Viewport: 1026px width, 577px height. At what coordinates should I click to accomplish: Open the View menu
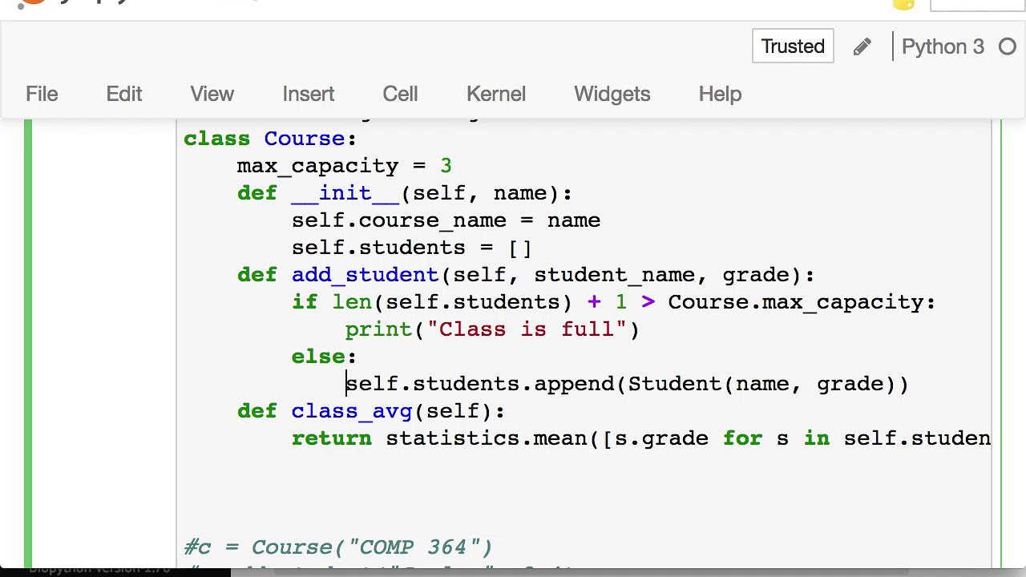(212, 94)
